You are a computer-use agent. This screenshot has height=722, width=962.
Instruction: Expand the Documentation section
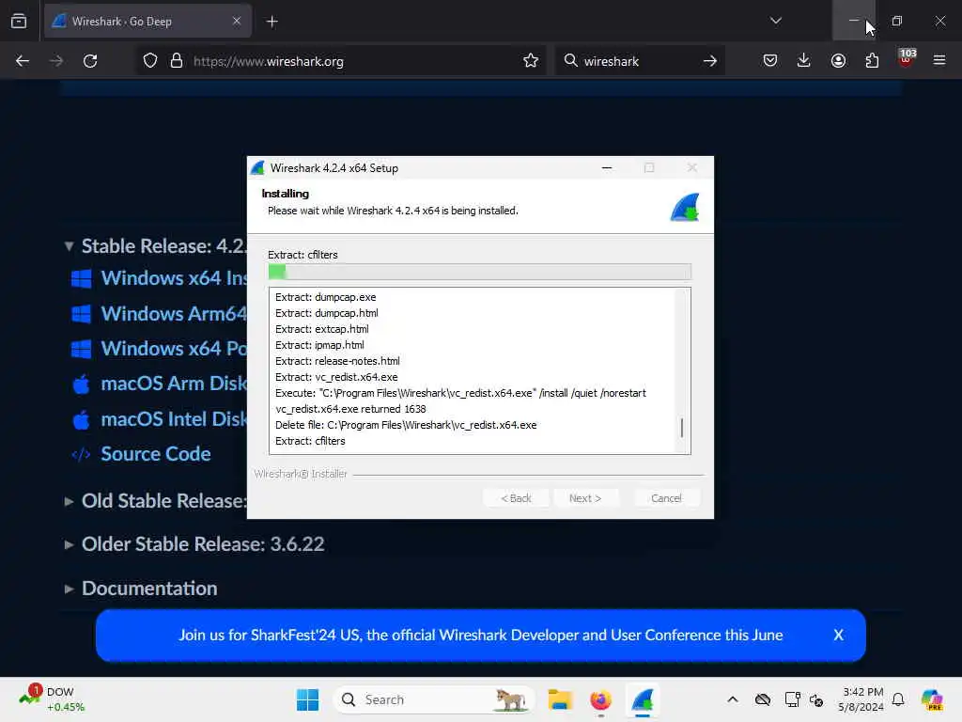[x=70, y=589]
